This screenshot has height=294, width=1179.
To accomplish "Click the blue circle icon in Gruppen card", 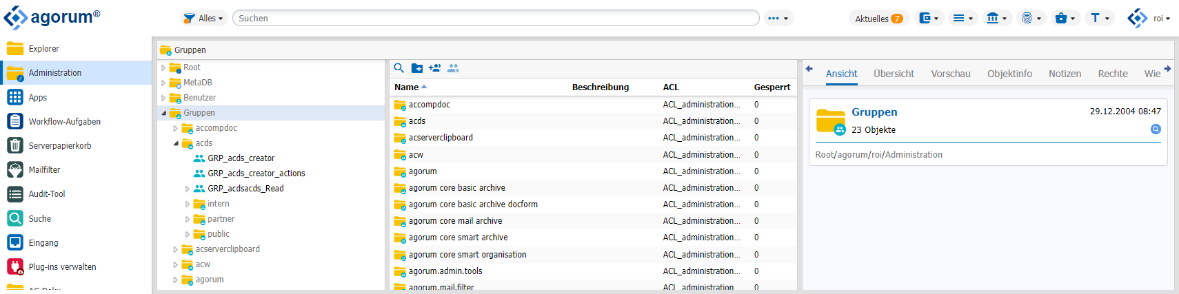I will click(1156, 129).
